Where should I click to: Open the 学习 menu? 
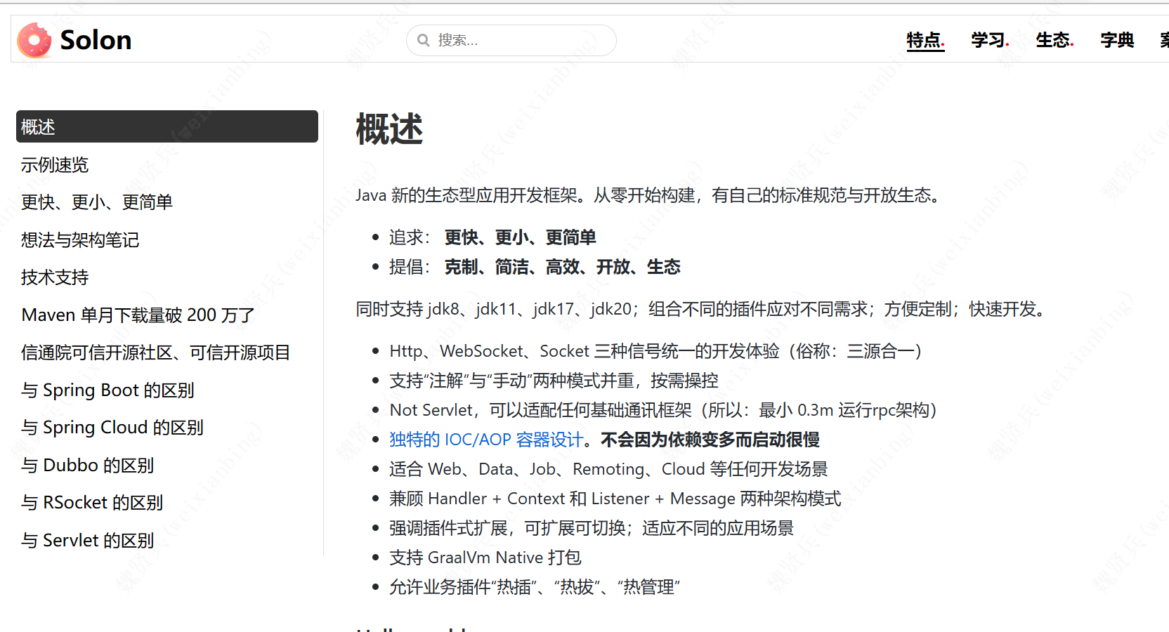[988, 40]
